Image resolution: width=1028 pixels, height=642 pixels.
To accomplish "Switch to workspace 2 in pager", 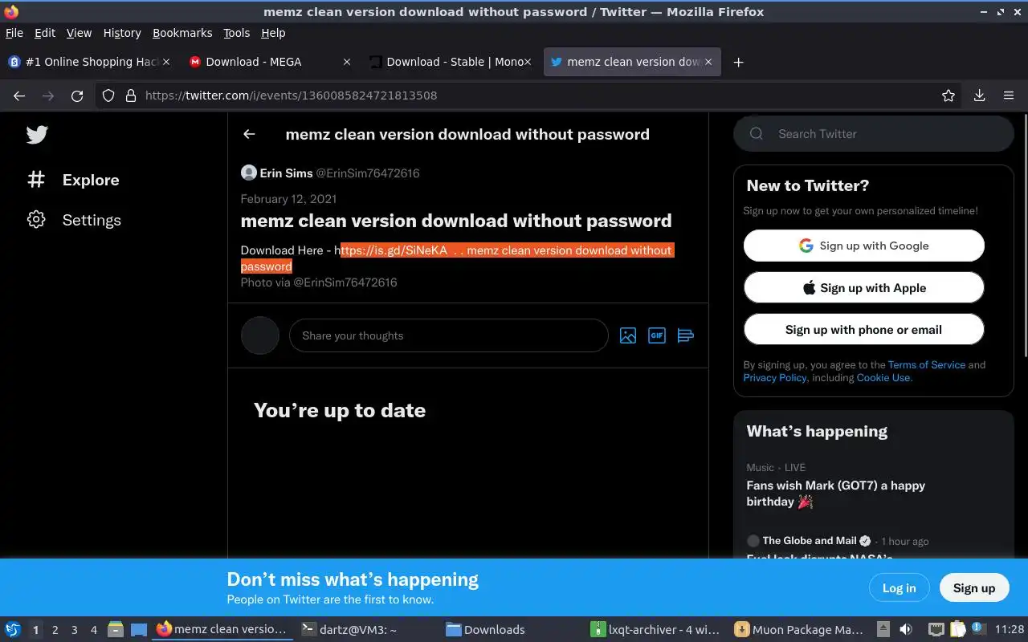I will pyautogui.click(x=55, y=630).
